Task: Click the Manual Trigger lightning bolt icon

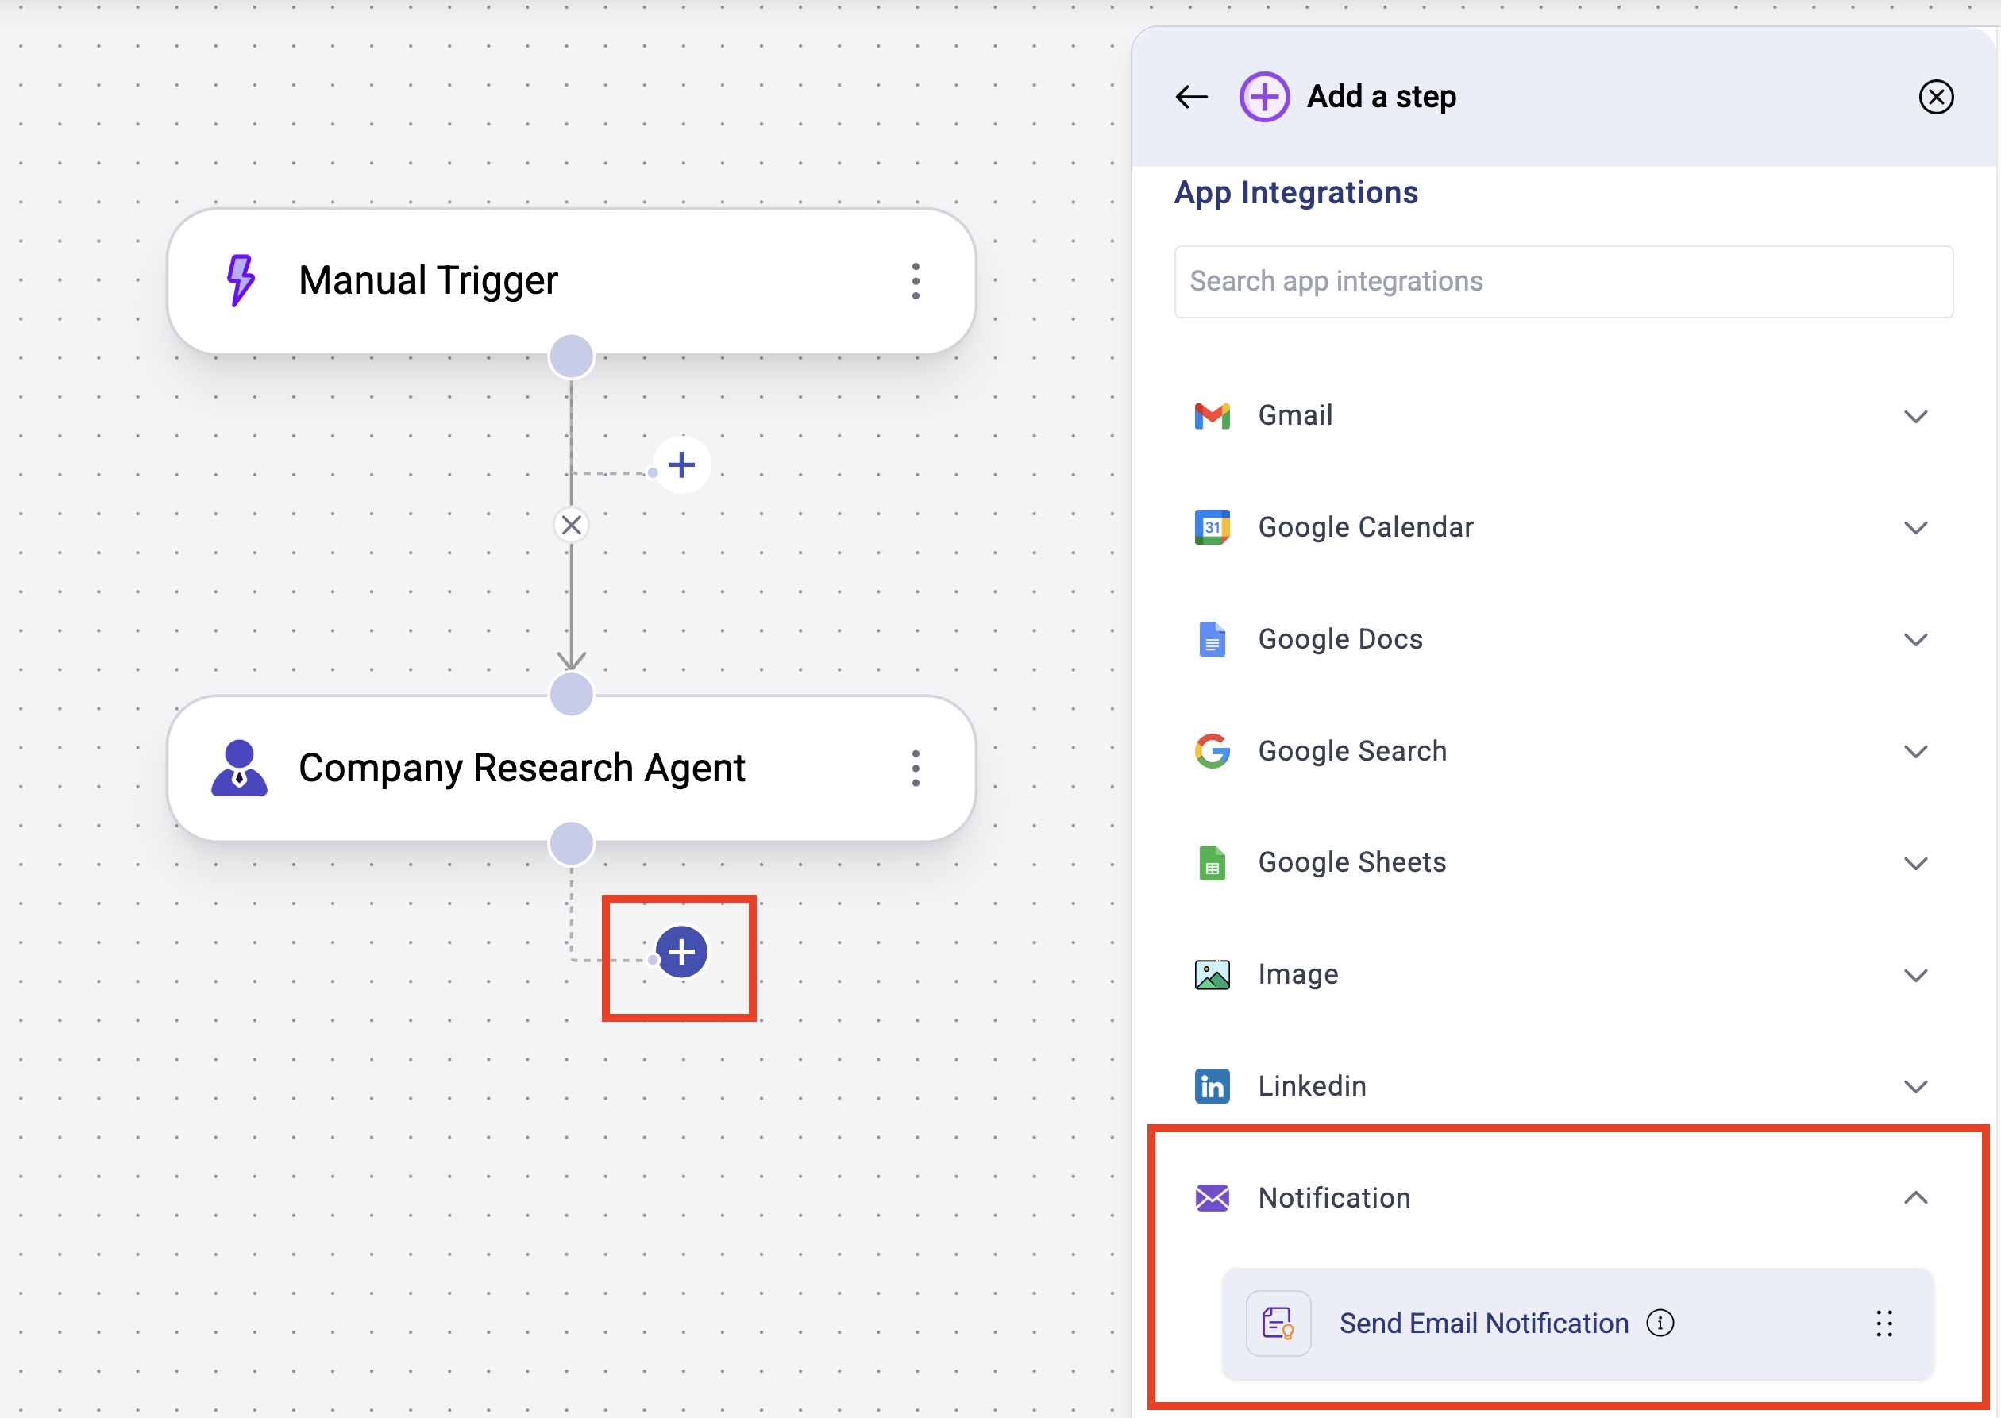Action: [x=240, y=279]
